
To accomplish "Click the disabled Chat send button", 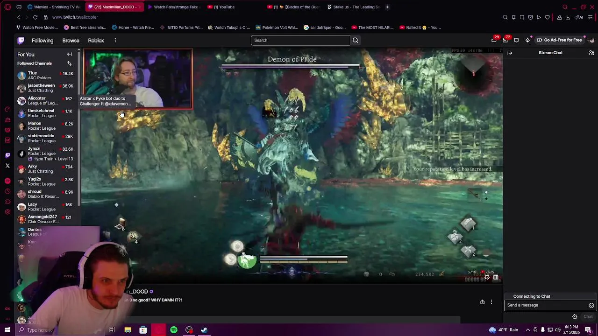I will coord(588,317).
